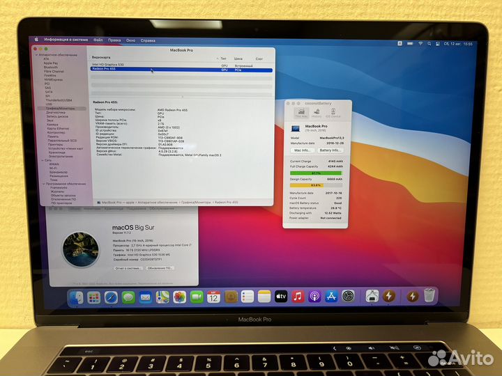Open the Файл menu
Screen dimensions: 502x376
click(x=98, y=40)
